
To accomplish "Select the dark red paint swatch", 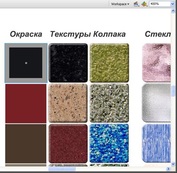I will [x=26, y=104].
